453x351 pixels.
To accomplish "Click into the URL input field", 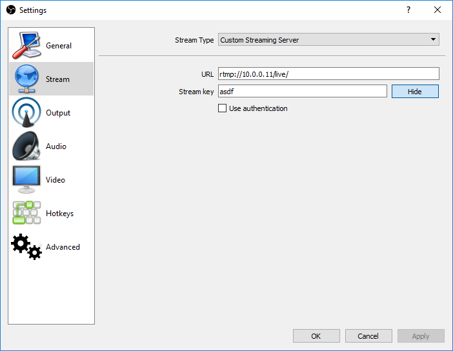I will click(328, 74).
